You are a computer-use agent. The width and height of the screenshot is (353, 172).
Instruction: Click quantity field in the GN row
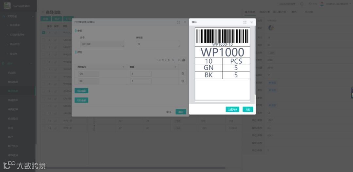141,74
